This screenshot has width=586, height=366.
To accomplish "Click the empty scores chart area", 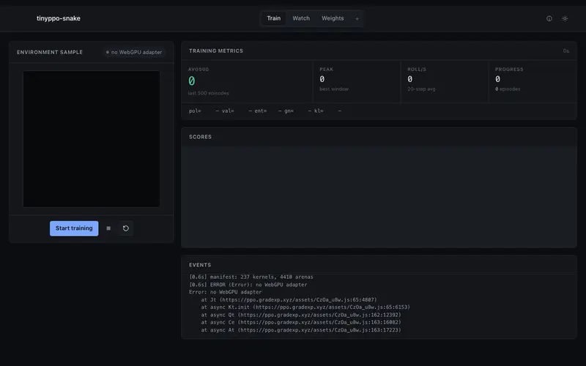I will coord(379,196).
